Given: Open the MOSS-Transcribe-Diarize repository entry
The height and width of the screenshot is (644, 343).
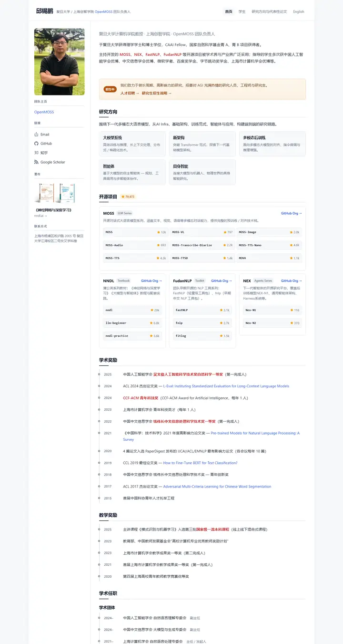Looking at the screenshot, I should tap(202, 245).
